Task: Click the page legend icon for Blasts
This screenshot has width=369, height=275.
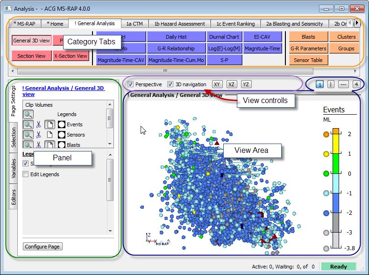Action: coord(50,144)
